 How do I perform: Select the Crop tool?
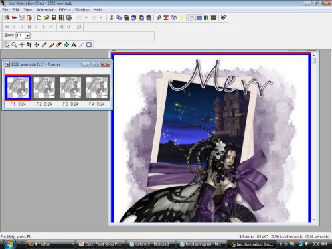point(29,45)
